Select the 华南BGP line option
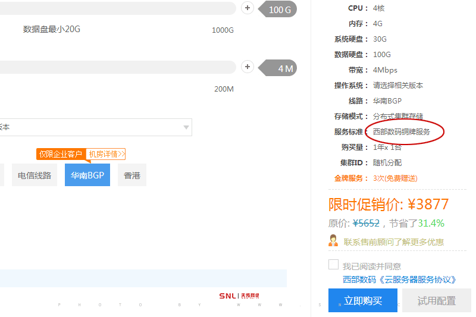Viewport: 476px width, 317px height. pyautogui.click(x=87, y=175)
